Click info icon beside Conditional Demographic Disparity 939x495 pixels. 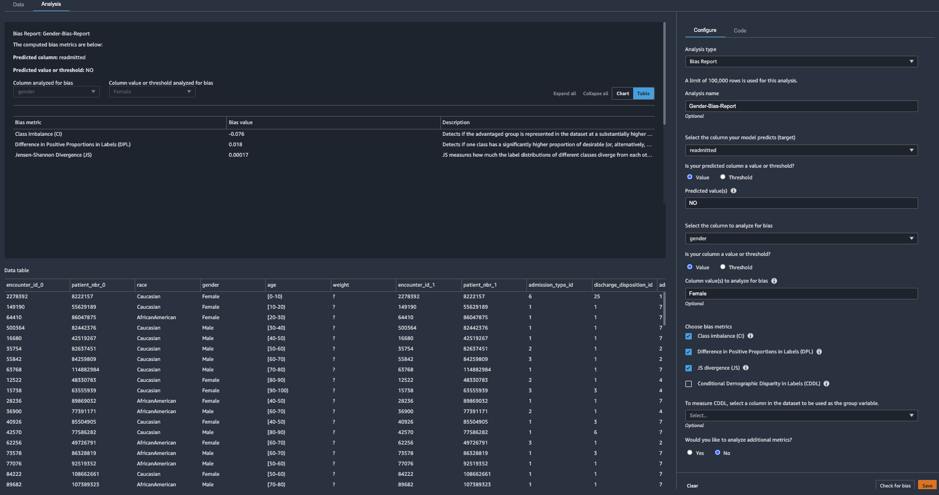(826, 384)
